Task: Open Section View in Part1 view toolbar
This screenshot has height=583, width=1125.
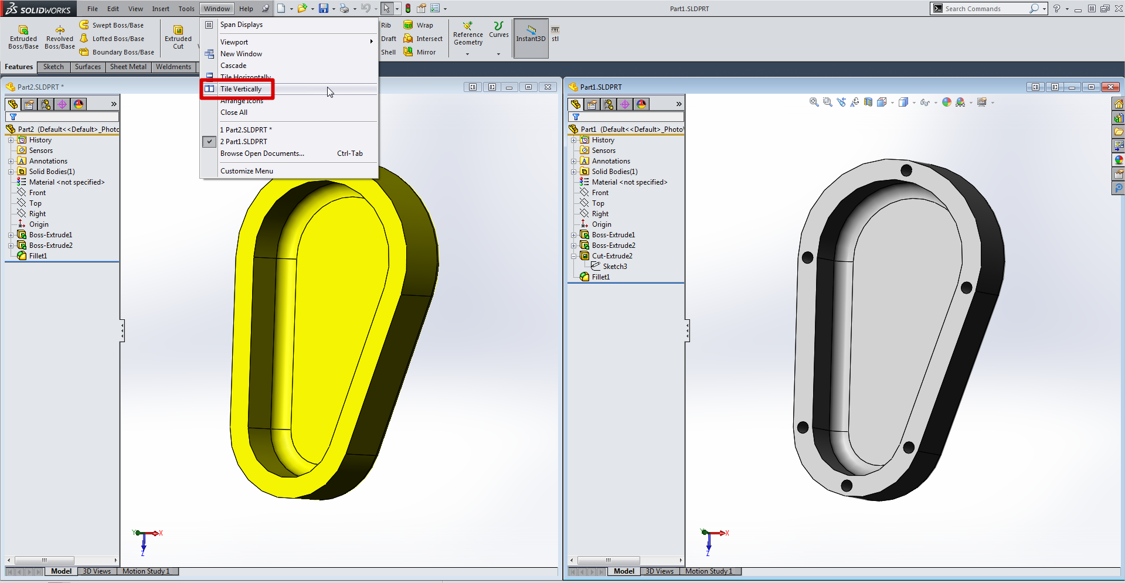Action: [868, 103]
